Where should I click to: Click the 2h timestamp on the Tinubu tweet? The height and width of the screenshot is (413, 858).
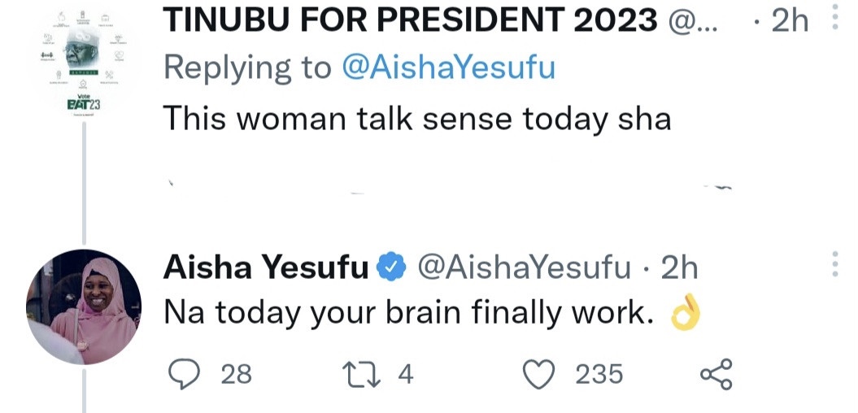790,22
